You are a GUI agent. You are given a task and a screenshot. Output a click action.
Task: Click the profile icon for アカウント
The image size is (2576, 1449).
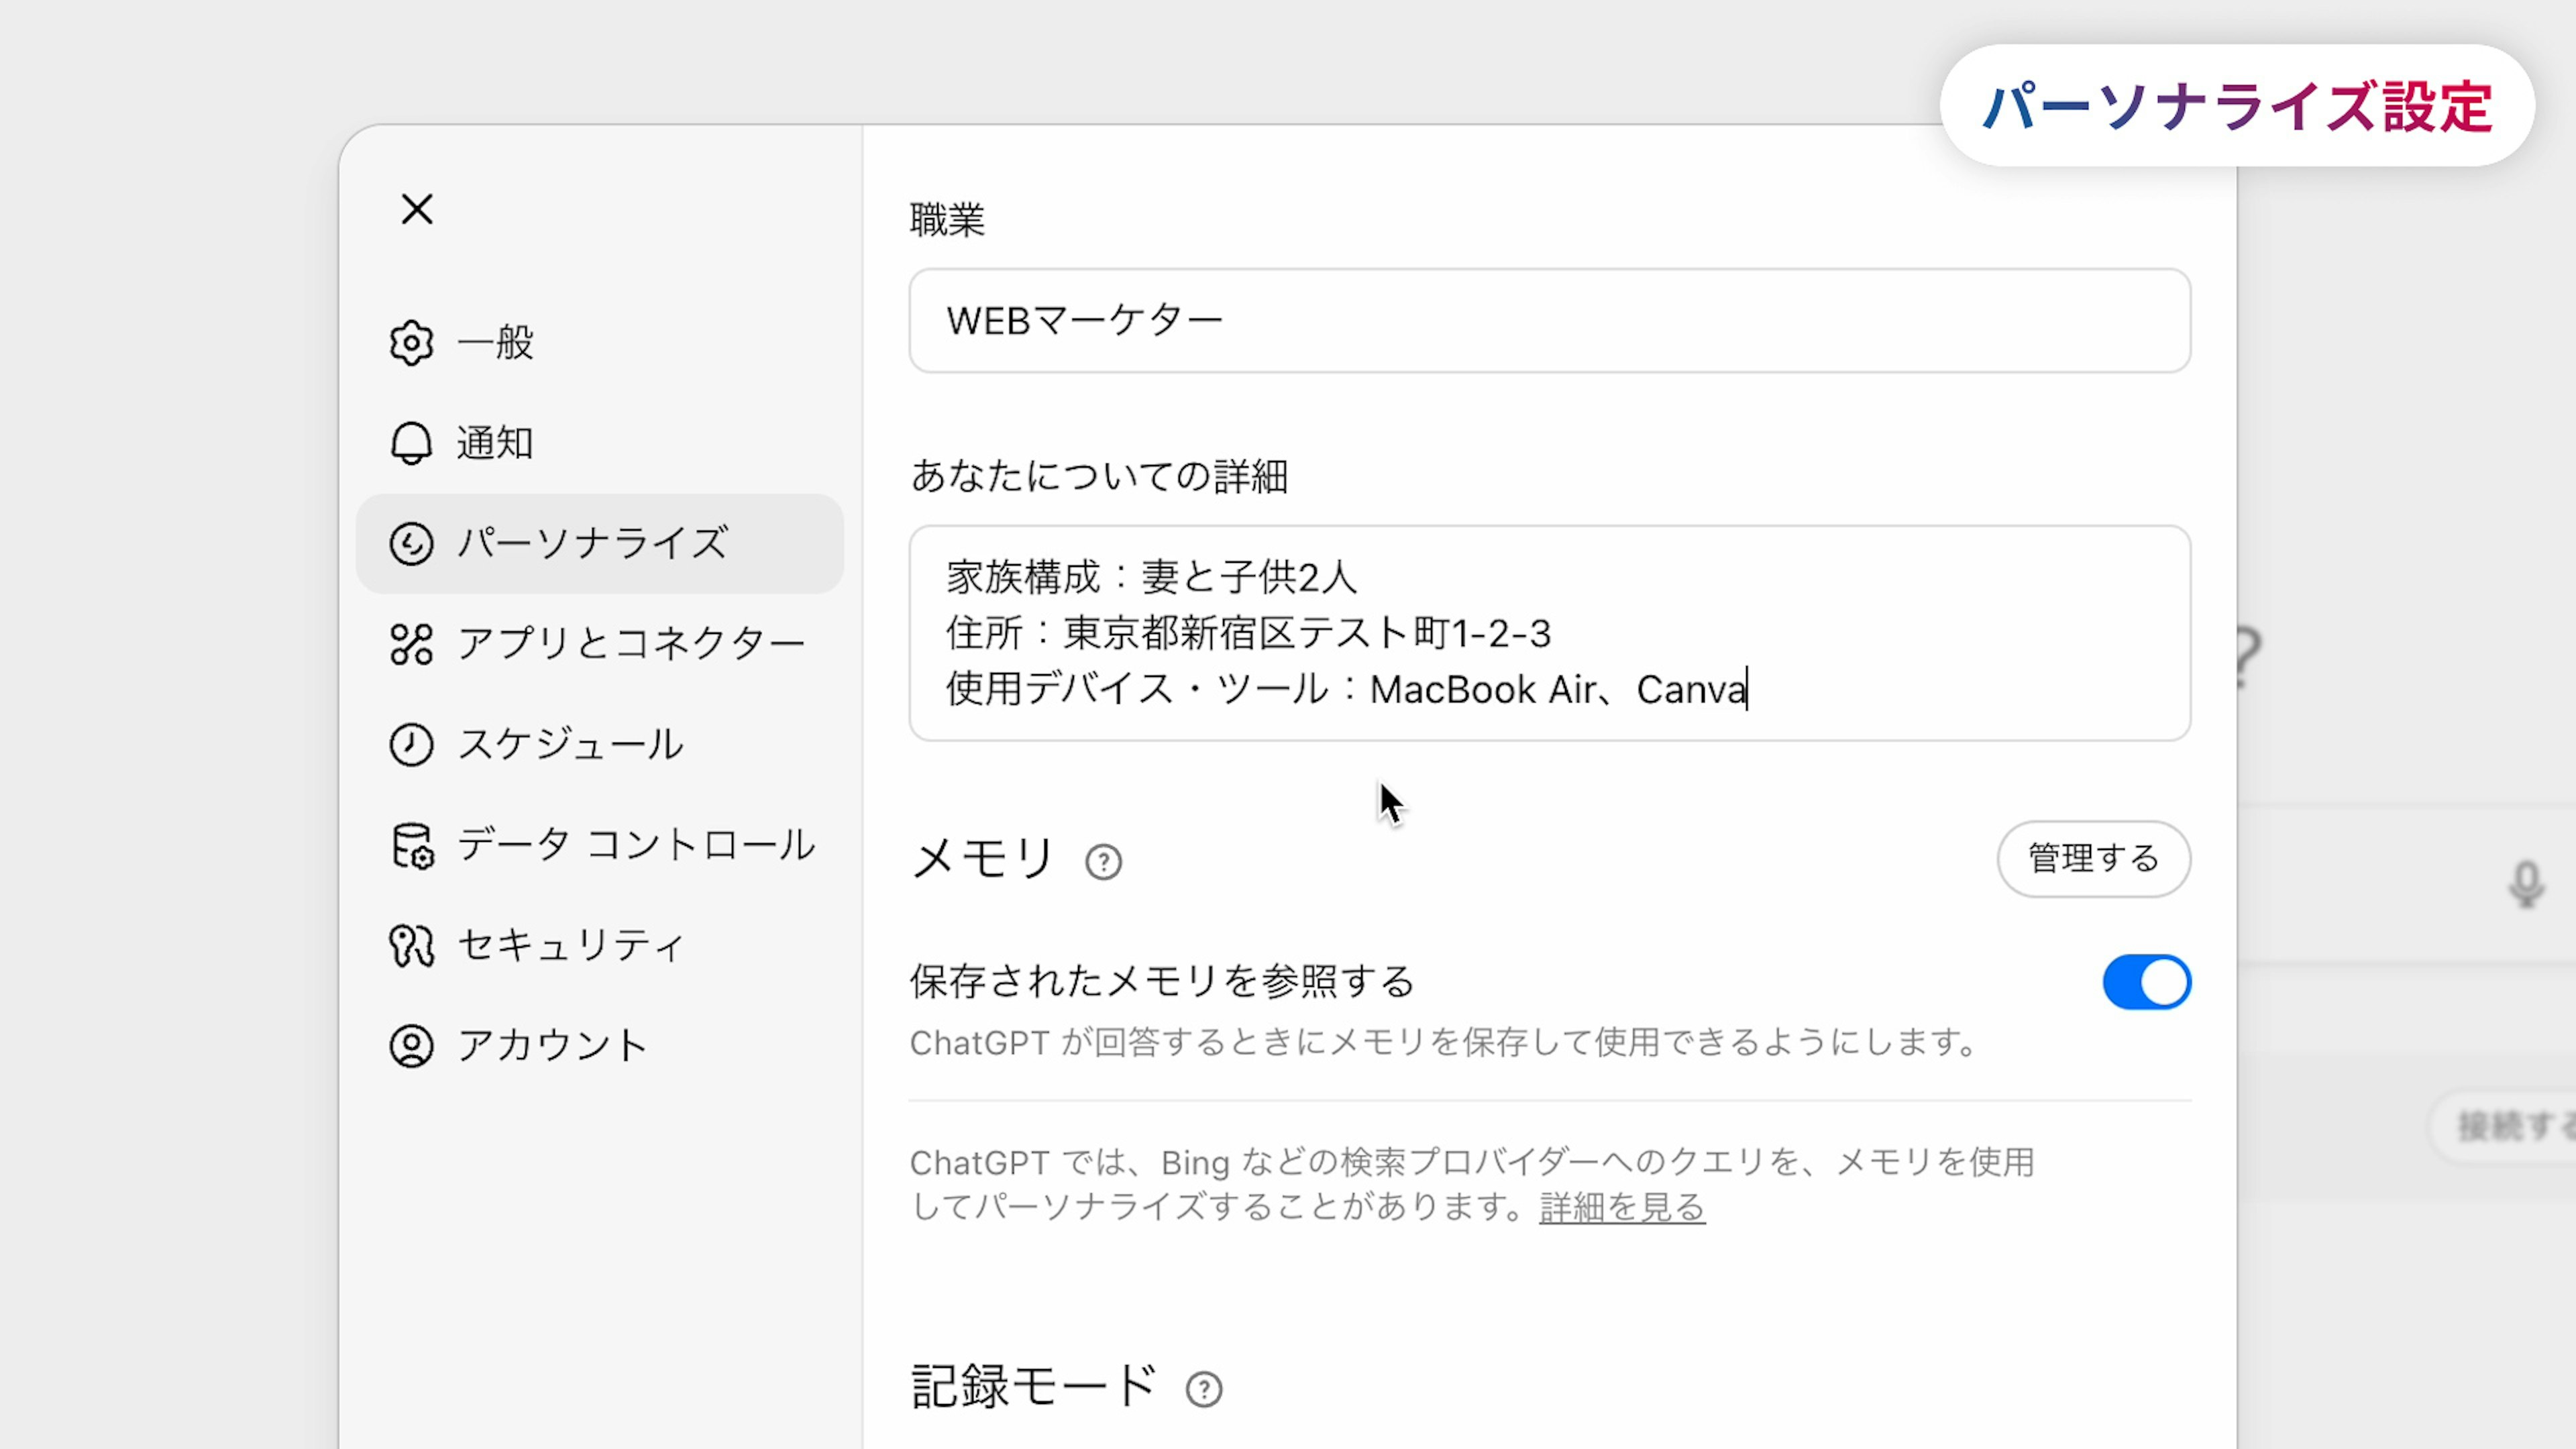pos(411,1046)
